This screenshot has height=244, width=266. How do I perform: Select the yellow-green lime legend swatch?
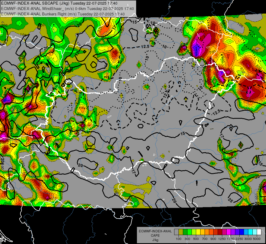point(194,232)
